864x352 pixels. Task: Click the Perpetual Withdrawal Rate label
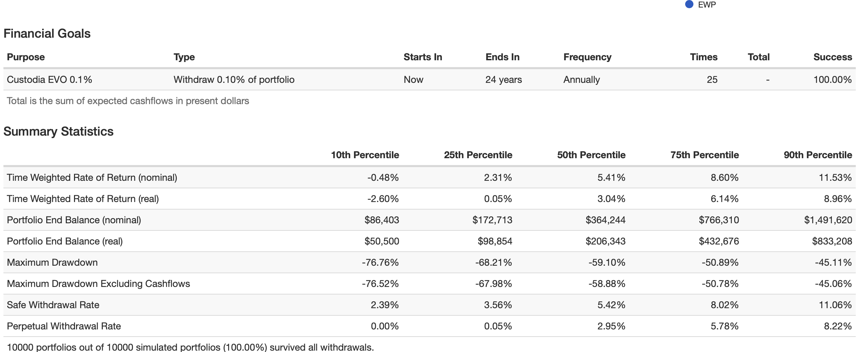[64, 326]
